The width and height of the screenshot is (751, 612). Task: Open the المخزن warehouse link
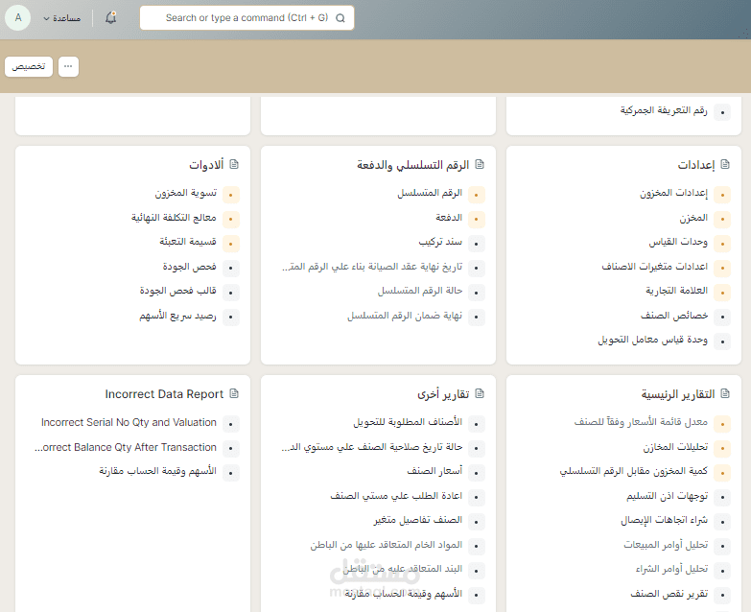point(693,218)
